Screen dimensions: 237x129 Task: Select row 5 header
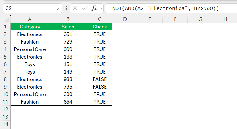tap(5, 57)
